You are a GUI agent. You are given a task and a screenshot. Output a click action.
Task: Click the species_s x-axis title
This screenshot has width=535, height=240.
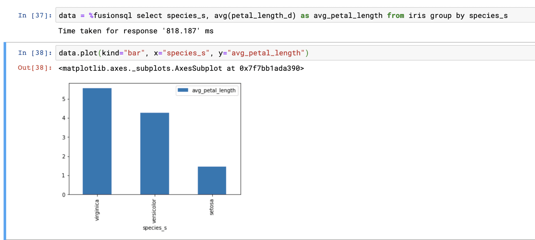(155, 228)
